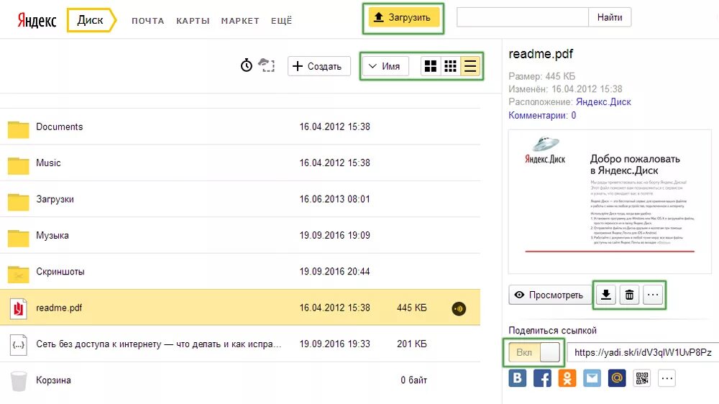Click the readme.pdf preview thumbnail
This screenshot has height=404, width=719.
(610, 202)
